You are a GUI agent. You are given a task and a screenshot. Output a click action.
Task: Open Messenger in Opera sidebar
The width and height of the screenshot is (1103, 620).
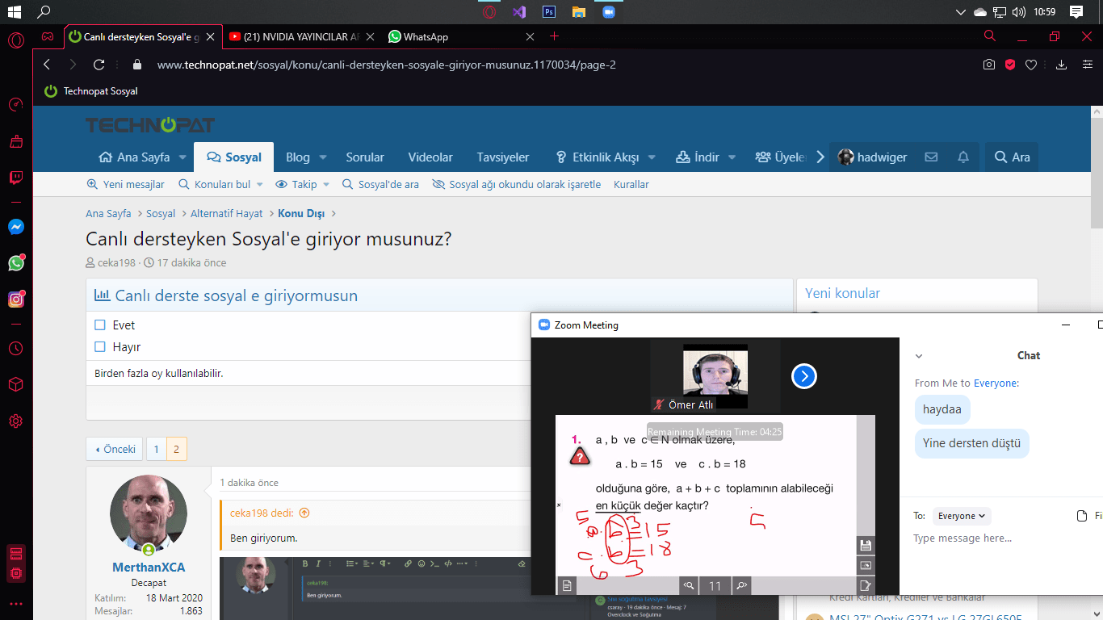(16, 227)
